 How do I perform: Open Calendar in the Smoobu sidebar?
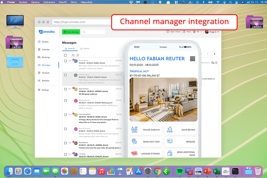pyautogui.click(x=44, y=50)
